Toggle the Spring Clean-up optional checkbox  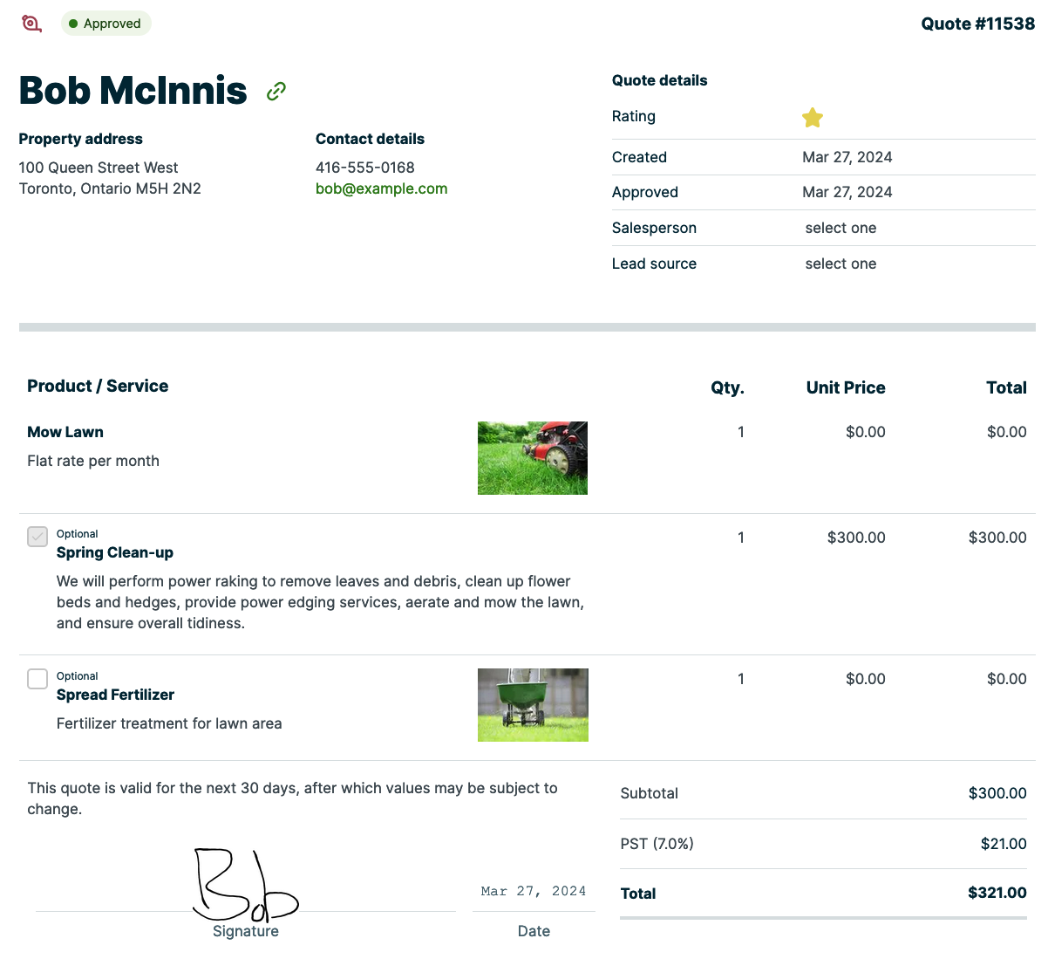coord(37,537)
